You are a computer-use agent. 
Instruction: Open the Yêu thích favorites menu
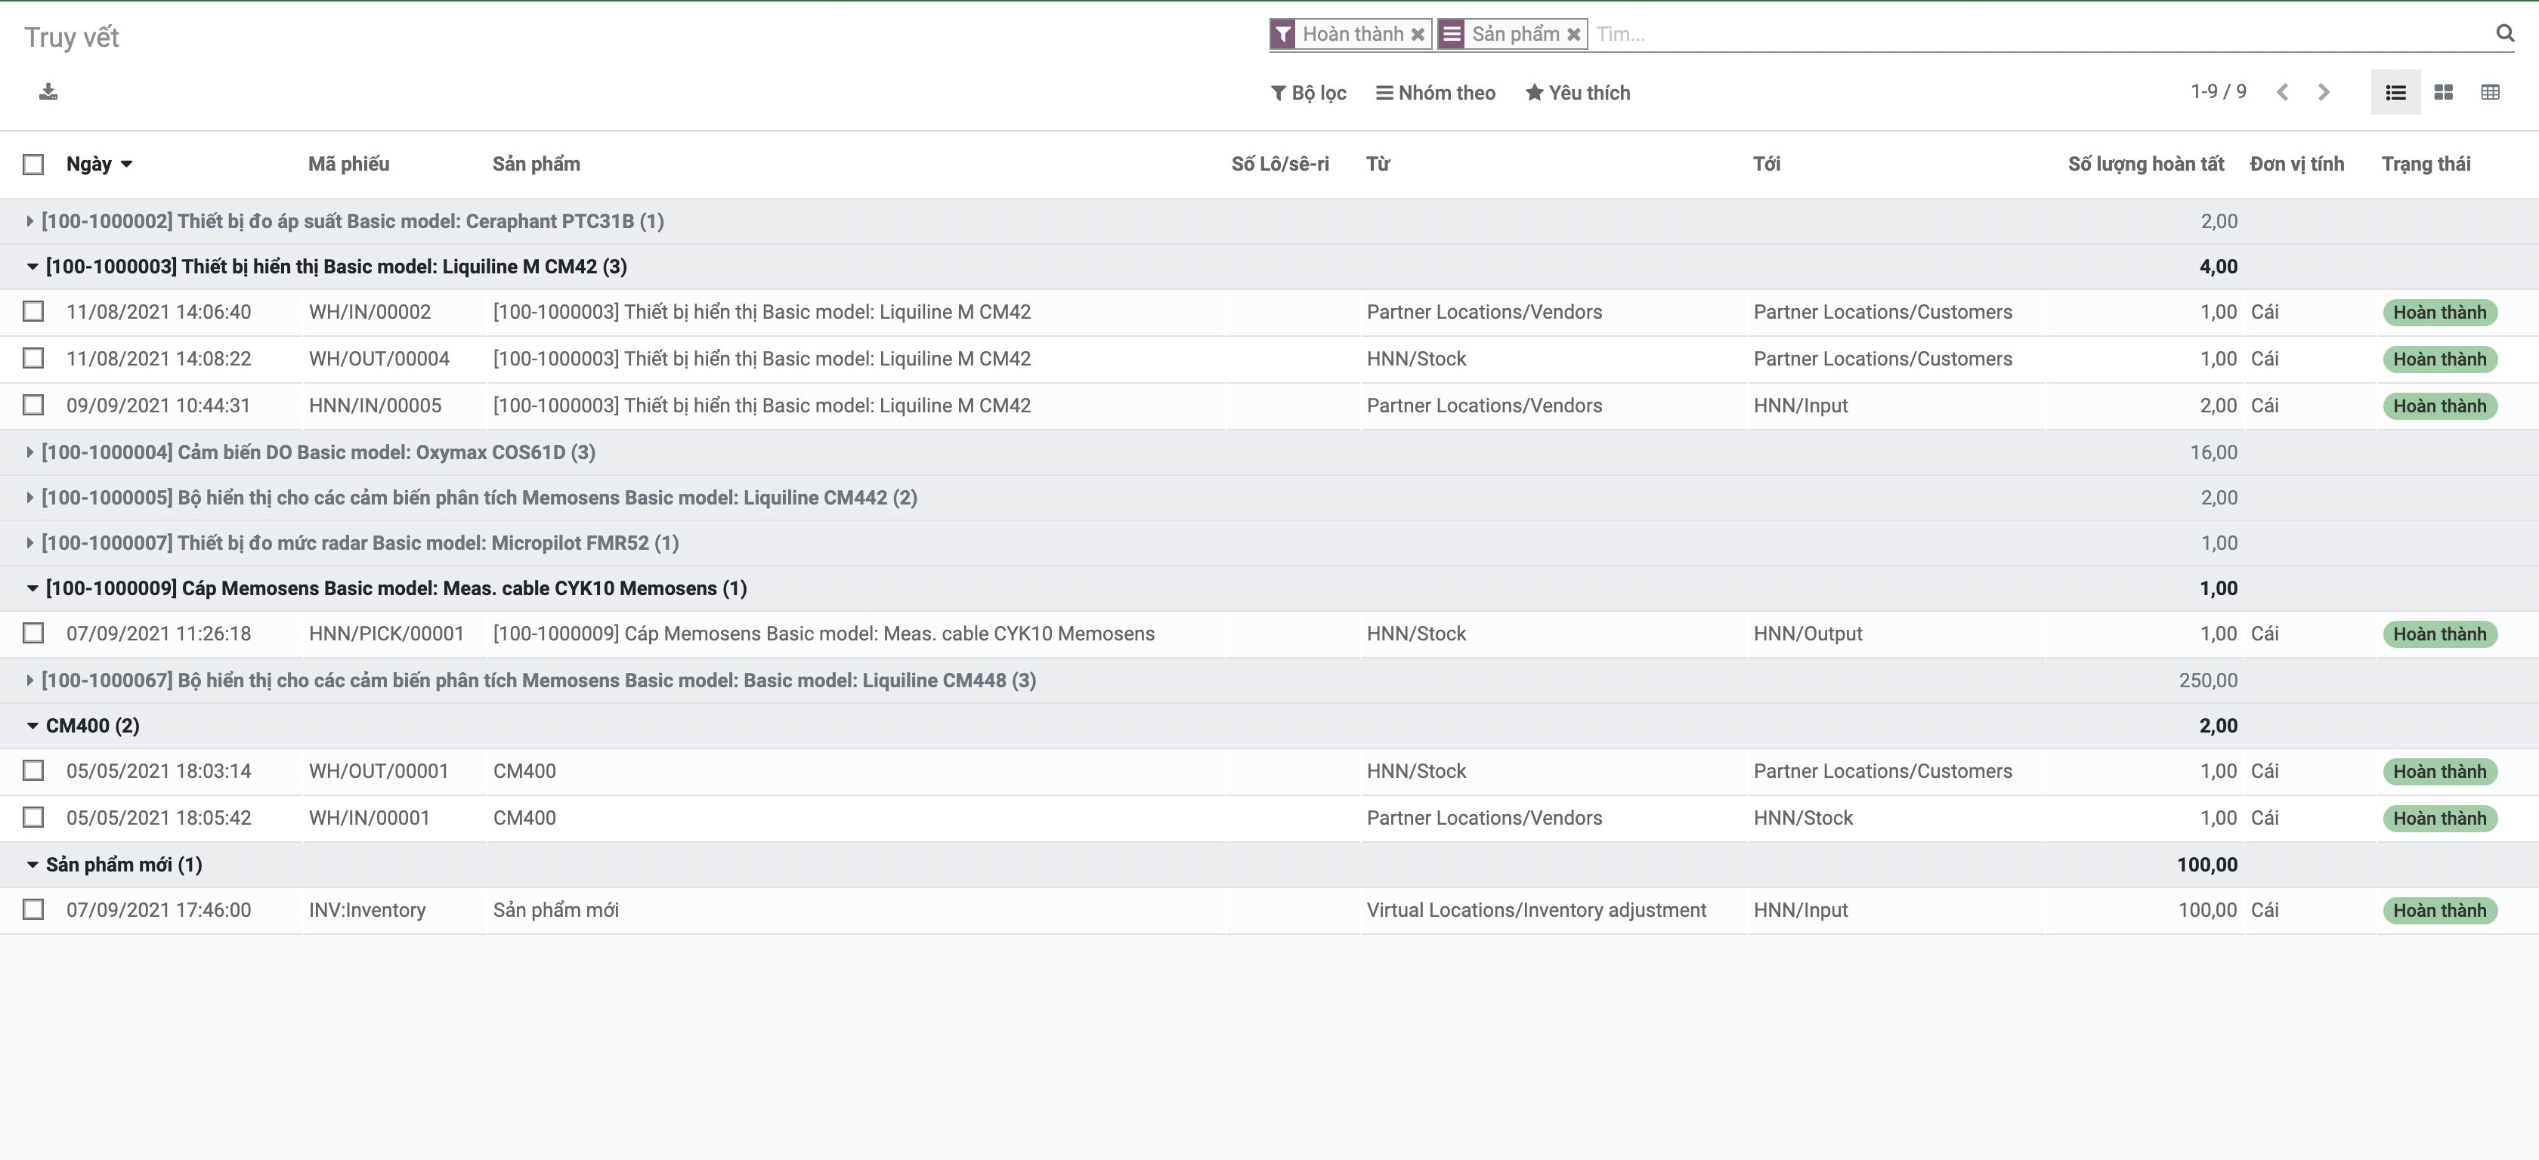(x=1577, y=93)
